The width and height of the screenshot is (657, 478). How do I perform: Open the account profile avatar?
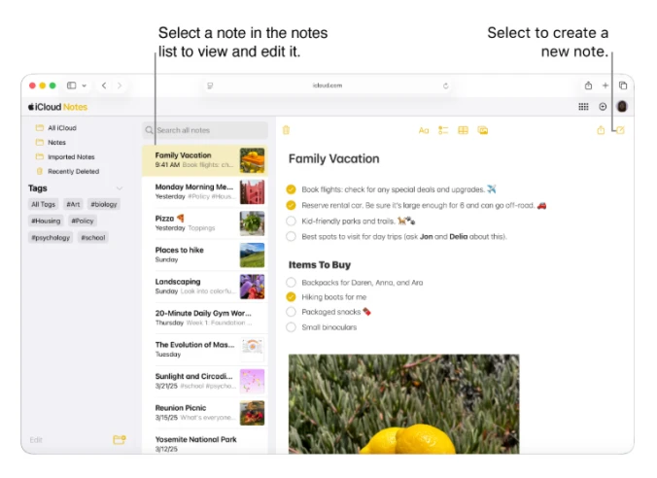pos(622,107)
